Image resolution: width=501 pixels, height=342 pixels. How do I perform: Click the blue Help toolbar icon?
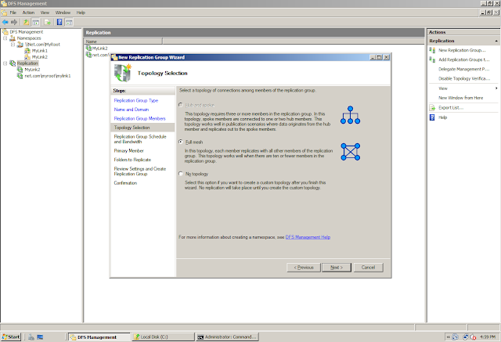pos(59,22)
